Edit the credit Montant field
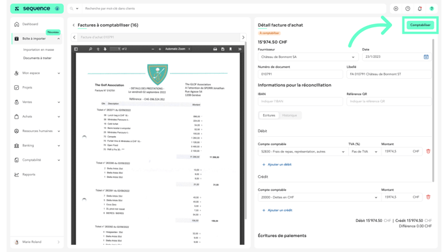This screenshot has height=252, width=448. coord(401,197)
